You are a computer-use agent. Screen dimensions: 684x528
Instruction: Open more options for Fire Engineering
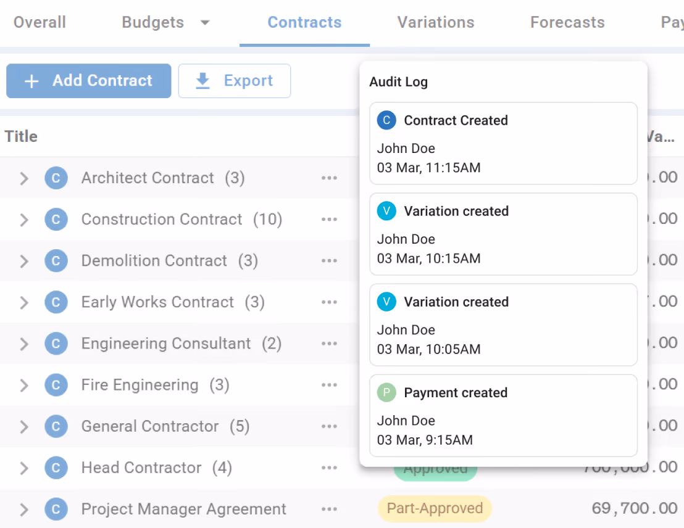[x=330, y=385]
